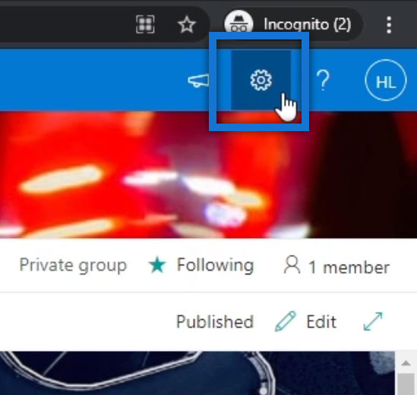Viewport: 417px width, 395px height.
Task: Click the person icon beside 1 member
Action: click(292, 265)
